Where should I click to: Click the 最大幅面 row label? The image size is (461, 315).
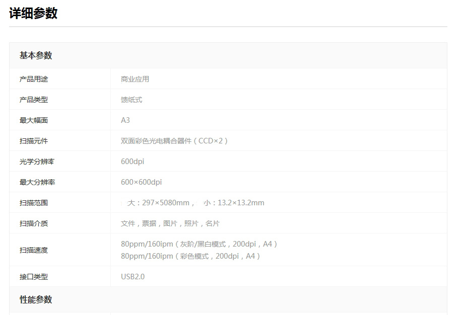pyautogui.click(x=34, y=120)
